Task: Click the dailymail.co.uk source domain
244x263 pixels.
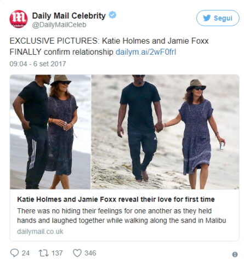Action: pos(40,232)
